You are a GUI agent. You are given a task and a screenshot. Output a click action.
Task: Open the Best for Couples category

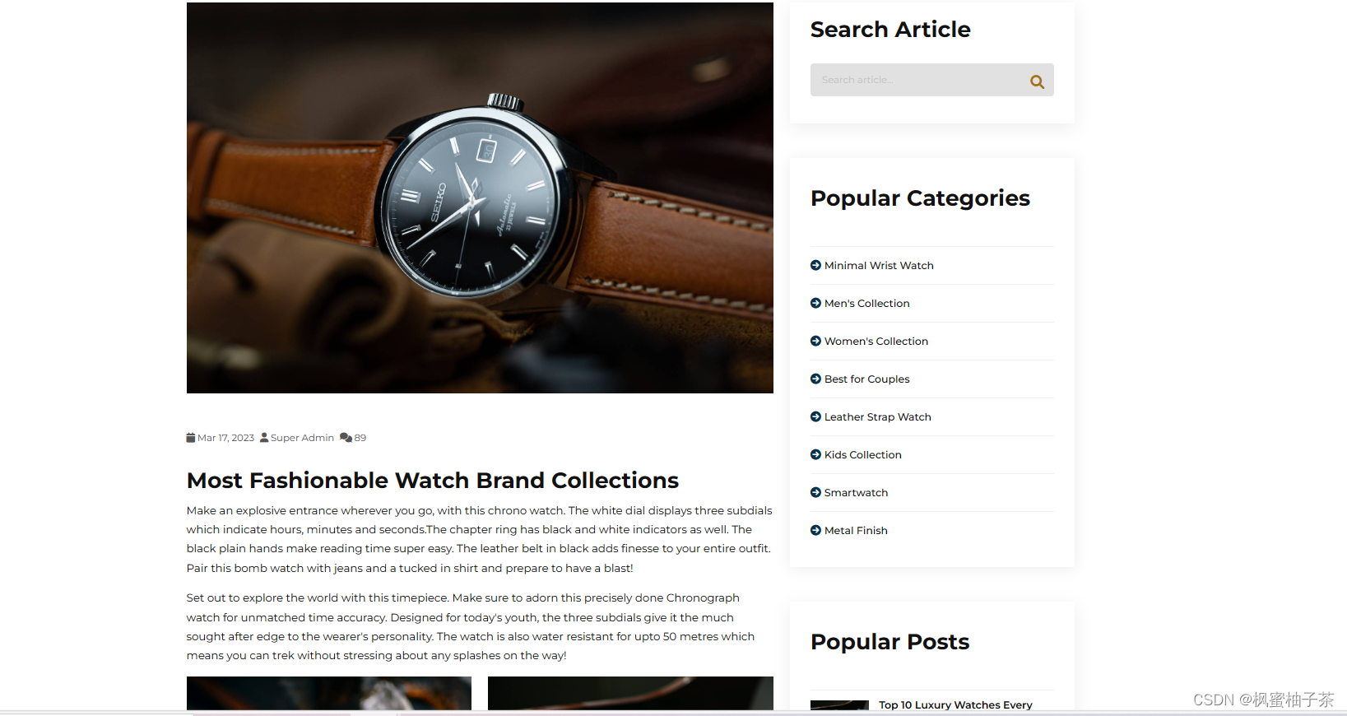click(x=867, y=379)
